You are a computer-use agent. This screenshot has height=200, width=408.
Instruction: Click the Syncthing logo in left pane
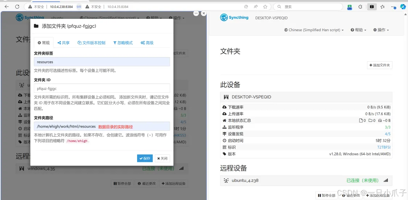(x=30, y=18)
